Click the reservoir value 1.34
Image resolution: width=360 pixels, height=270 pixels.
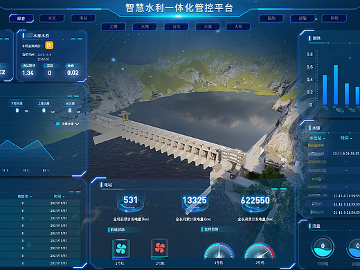pos(28,73)
